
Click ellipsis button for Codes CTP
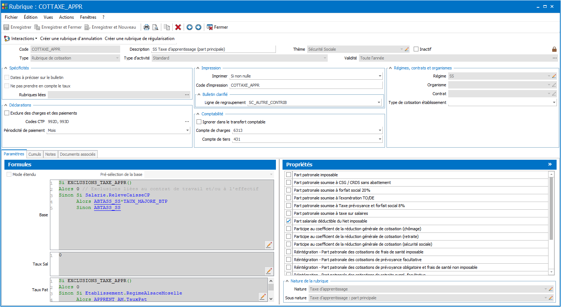tap(187, 122)
